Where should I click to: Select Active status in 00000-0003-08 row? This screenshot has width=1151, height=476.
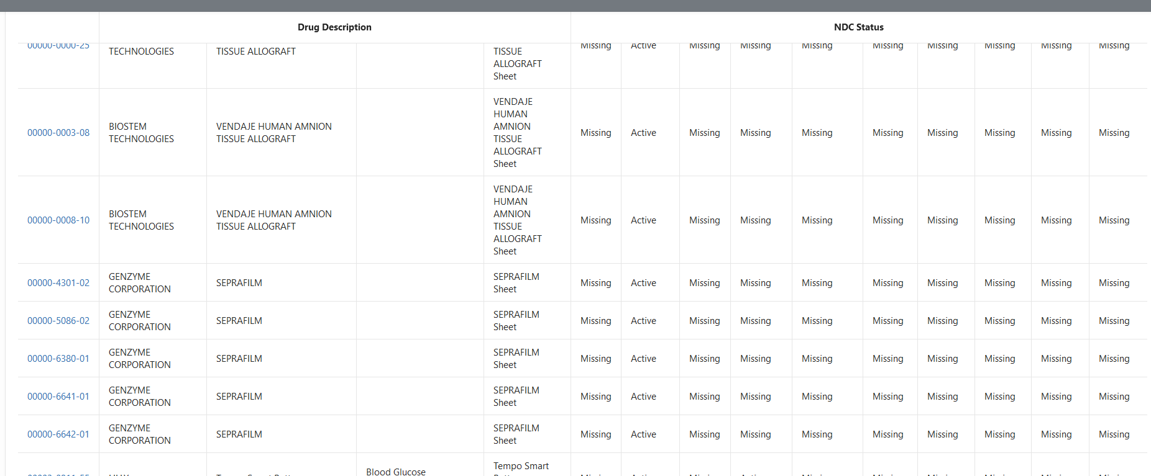pyautogui.click(x=643, y=133)
